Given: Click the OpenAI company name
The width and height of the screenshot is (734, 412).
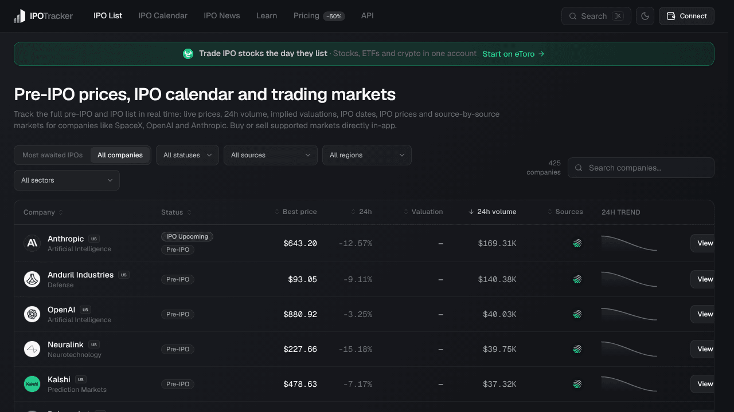Looking at the screenshot, I should tap(61, 310).
